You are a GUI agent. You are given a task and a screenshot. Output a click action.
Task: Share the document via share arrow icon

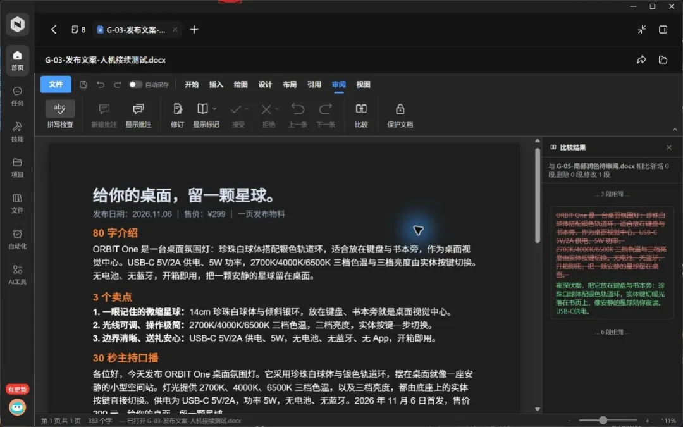click(x=642, y=59)
